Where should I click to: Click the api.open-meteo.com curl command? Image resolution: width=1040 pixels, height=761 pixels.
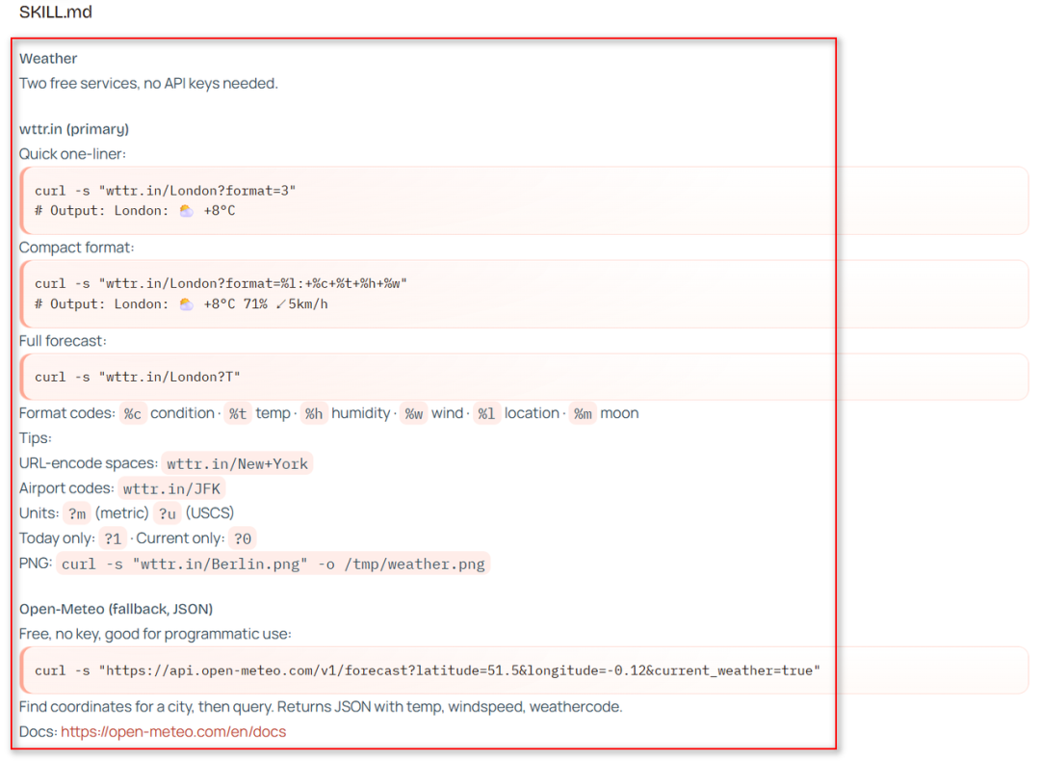coord(428,670)
